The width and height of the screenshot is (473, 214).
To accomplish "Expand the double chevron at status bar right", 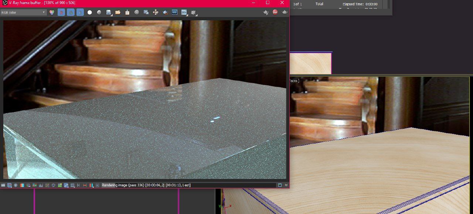I will pos(286,185).
